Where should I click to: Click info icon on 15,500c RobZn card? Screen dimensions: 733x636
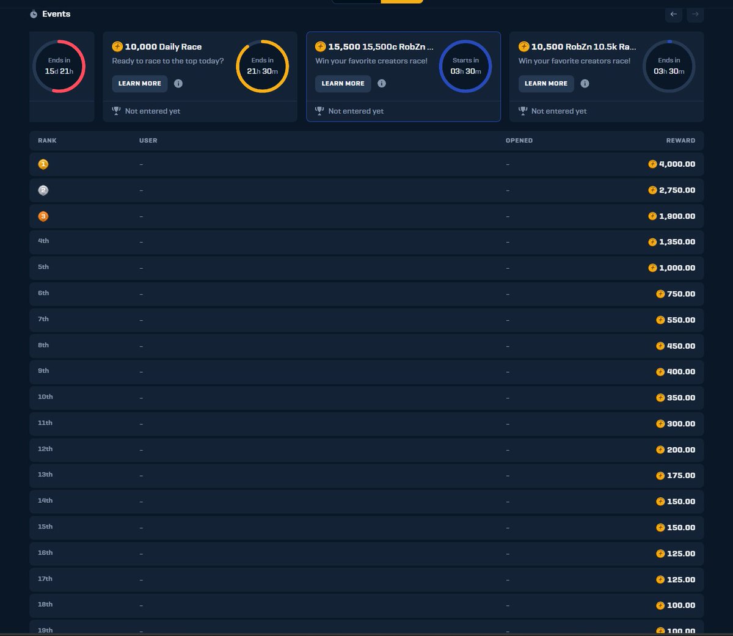click(x=382, y=84)
